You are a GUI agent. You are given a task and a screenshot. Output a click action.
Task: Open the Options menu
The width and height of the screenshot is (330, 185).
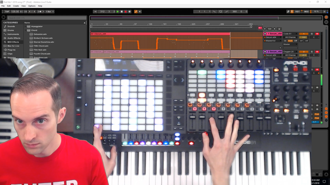tap(32, 6)
